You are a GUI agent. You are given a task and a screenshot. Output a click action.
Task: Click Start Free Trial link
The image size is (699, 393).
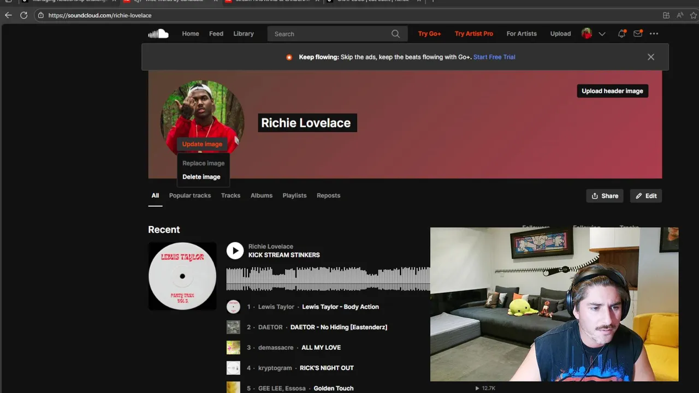coord(494,57)
